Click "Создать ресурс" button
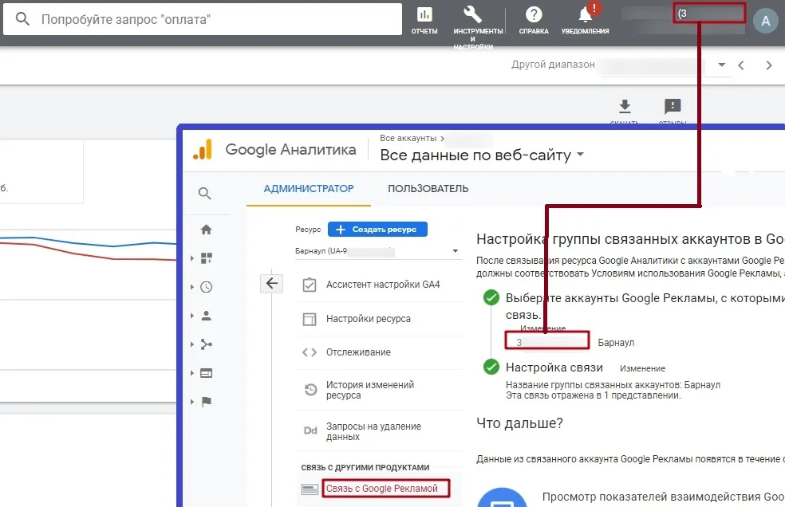785x507 pixels. point(377,230)
